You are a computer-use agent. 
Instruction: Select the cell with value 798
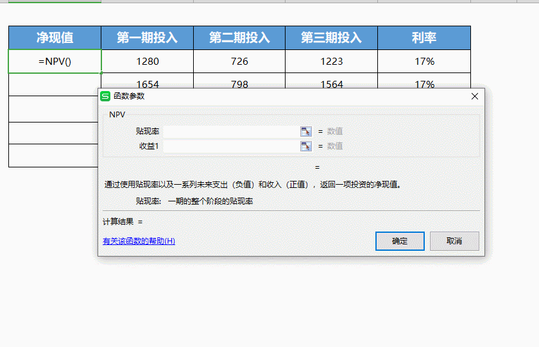click(x=239, y=81)
